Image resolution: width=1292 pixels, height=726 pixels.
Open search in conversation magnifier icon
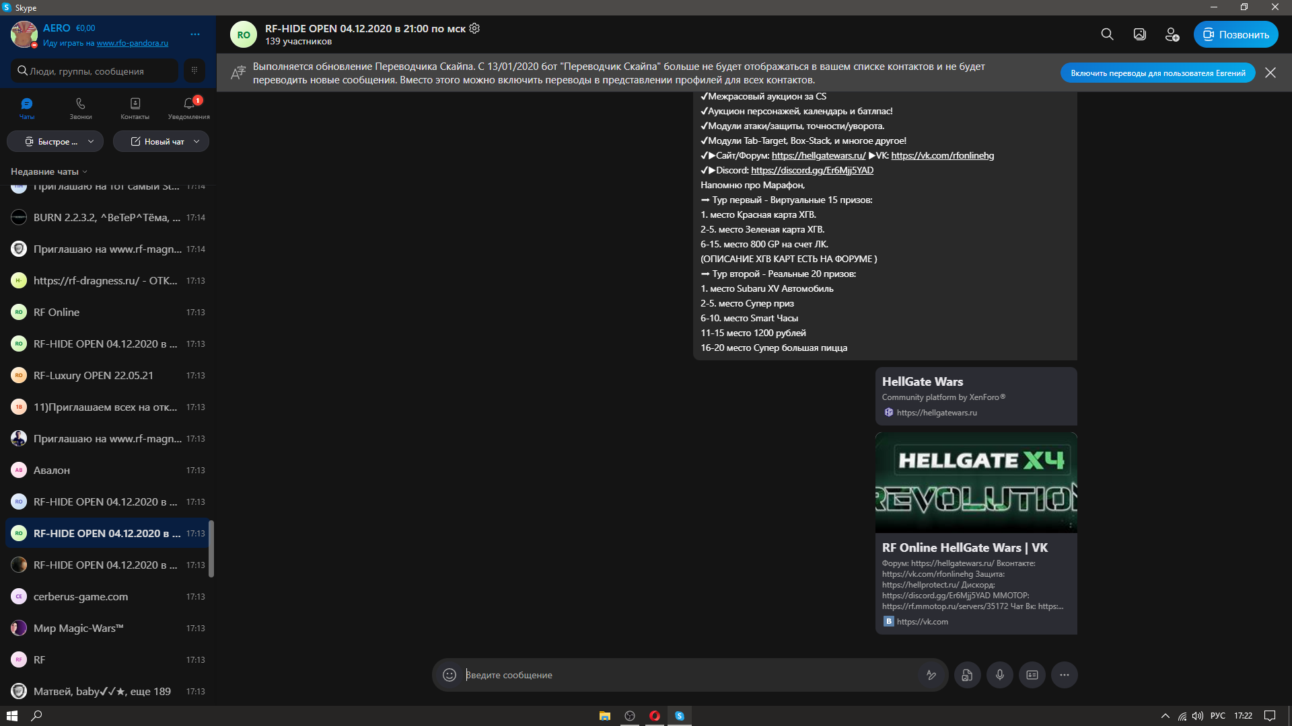(1107, 34)
